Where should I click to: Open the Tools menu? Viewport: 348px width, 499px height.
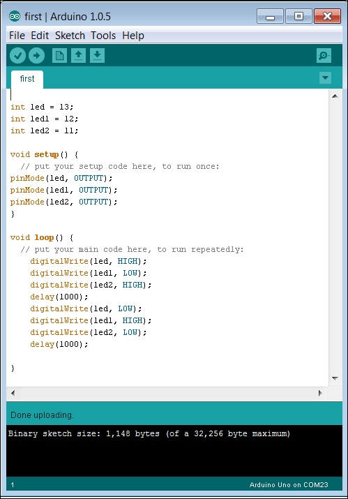(x=103, y=36)
